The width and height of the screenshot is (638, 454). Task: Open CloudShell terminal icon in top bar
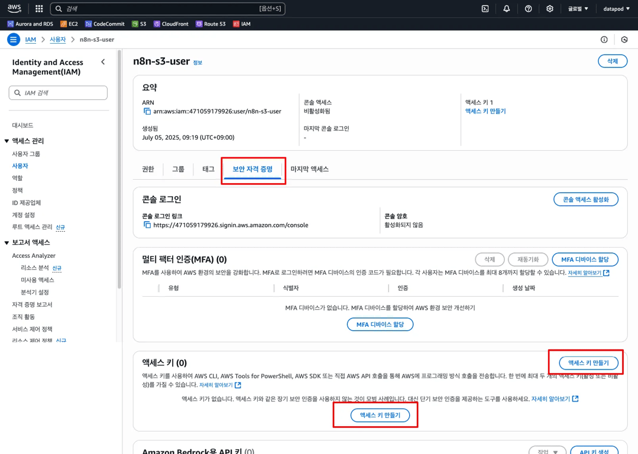[x=485, y=8]
